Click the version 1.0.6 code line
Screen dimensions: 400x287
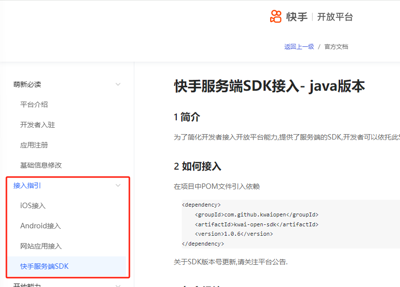(x=234, y=234)
